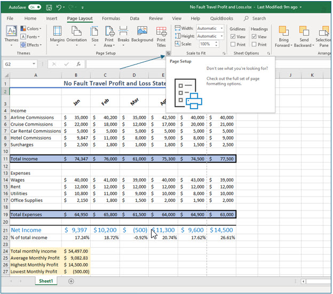Switch to the Home tab
333x294 pixels.
(30, 19)
